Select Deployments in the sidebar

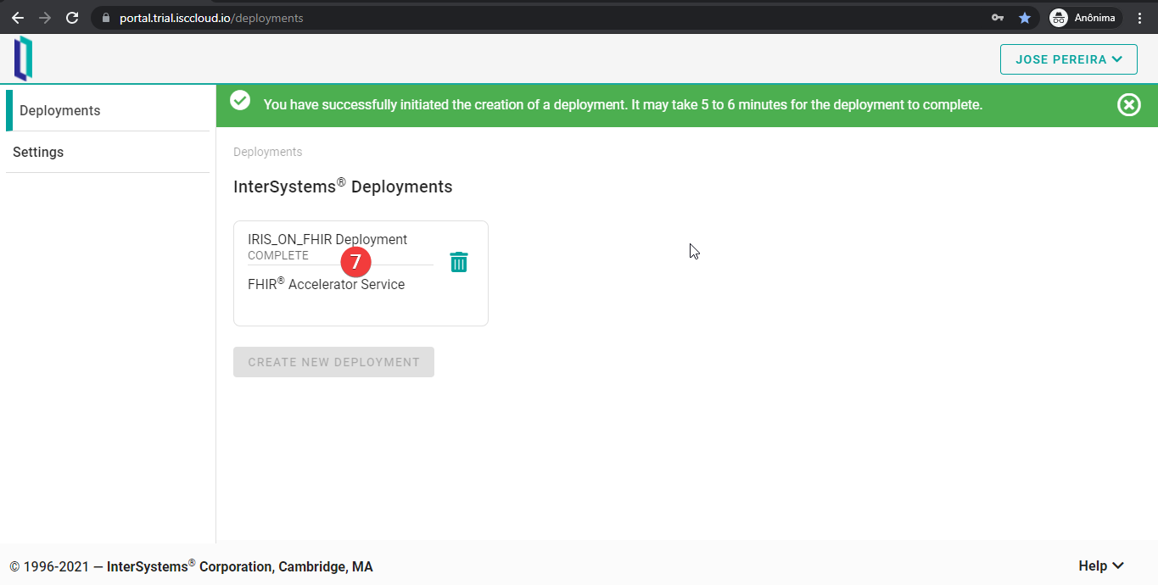pos(108,110)
